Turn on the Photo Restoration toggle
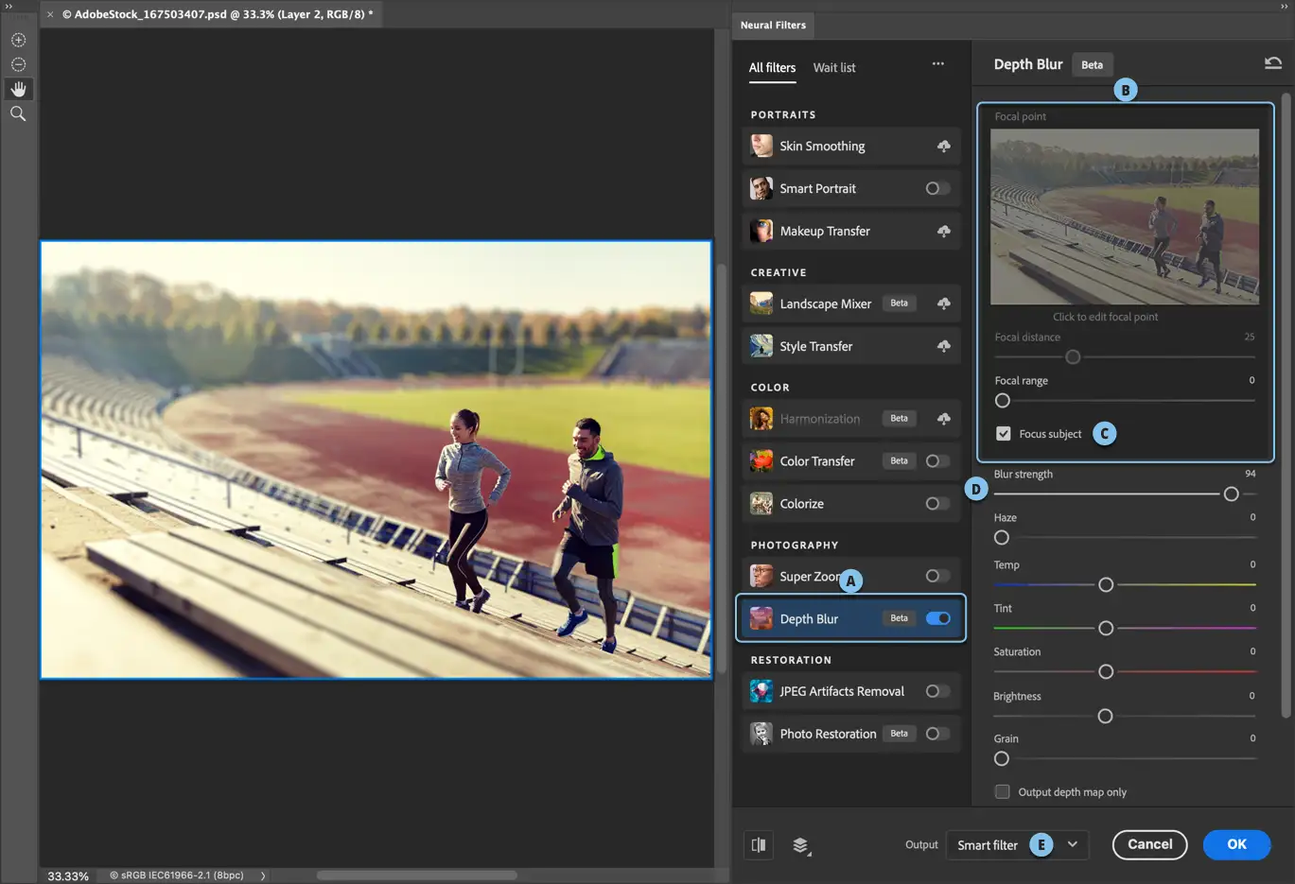Image resolution: width=1295 pixels, height=884 pixels. [x=937, y=734]
